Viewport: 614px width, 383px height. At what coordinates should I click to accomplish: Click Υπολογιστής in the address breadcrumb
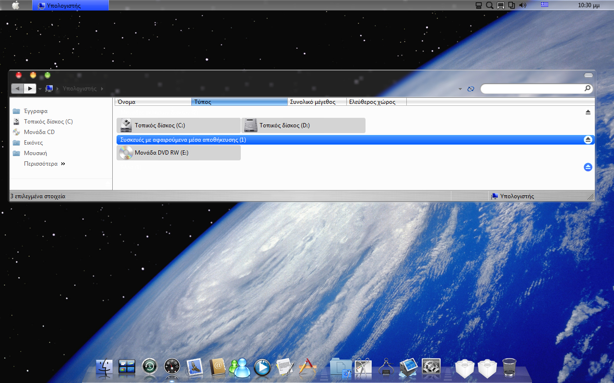[x=80, y=89]
